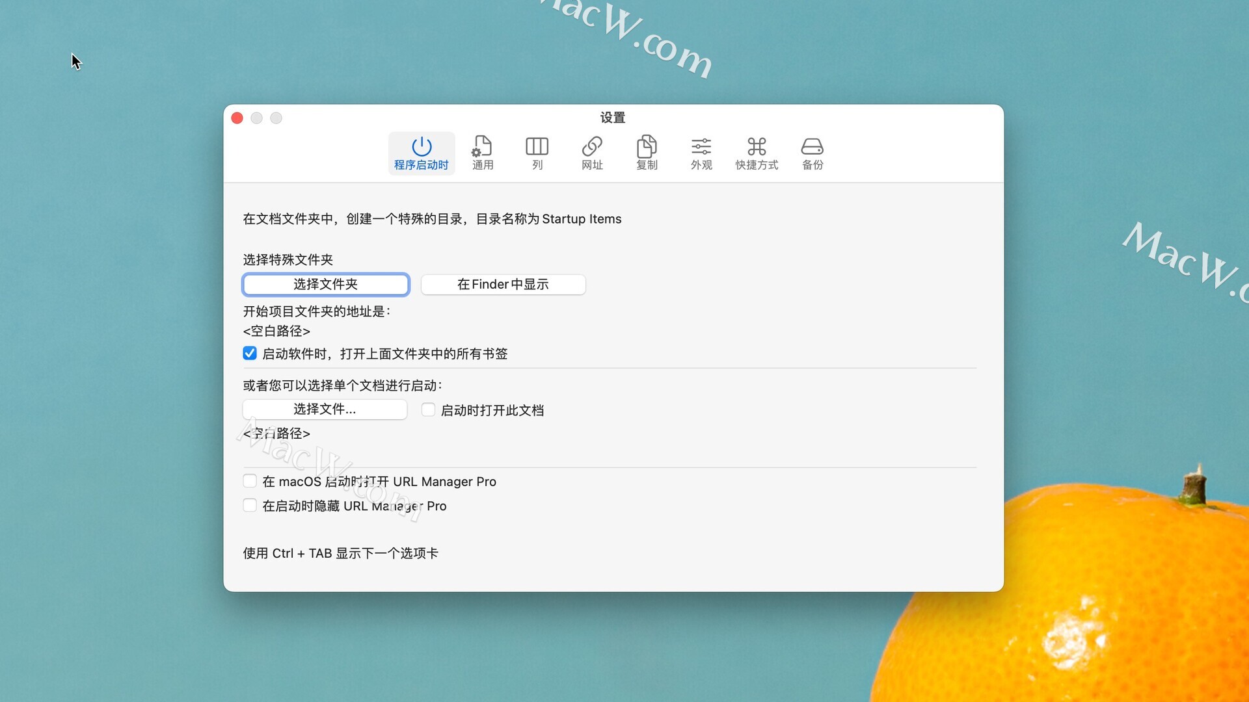Uncheck 启动软件时，打开上面文件夹中的所有书签
Viewport: 1249px width, 702px height.
pos(250,353)
